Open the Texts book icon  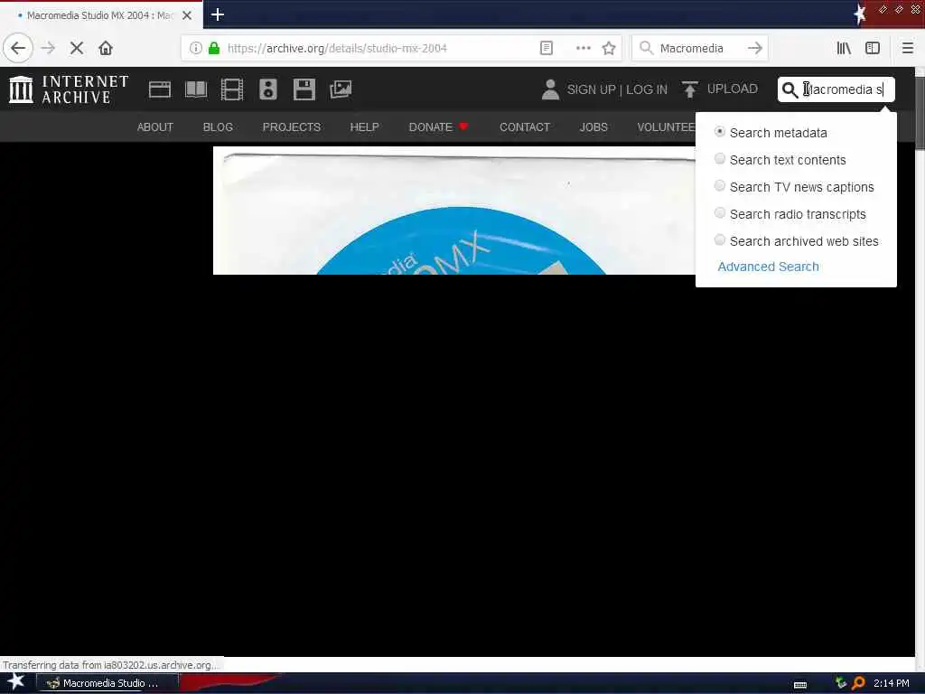tap(196, 89)
